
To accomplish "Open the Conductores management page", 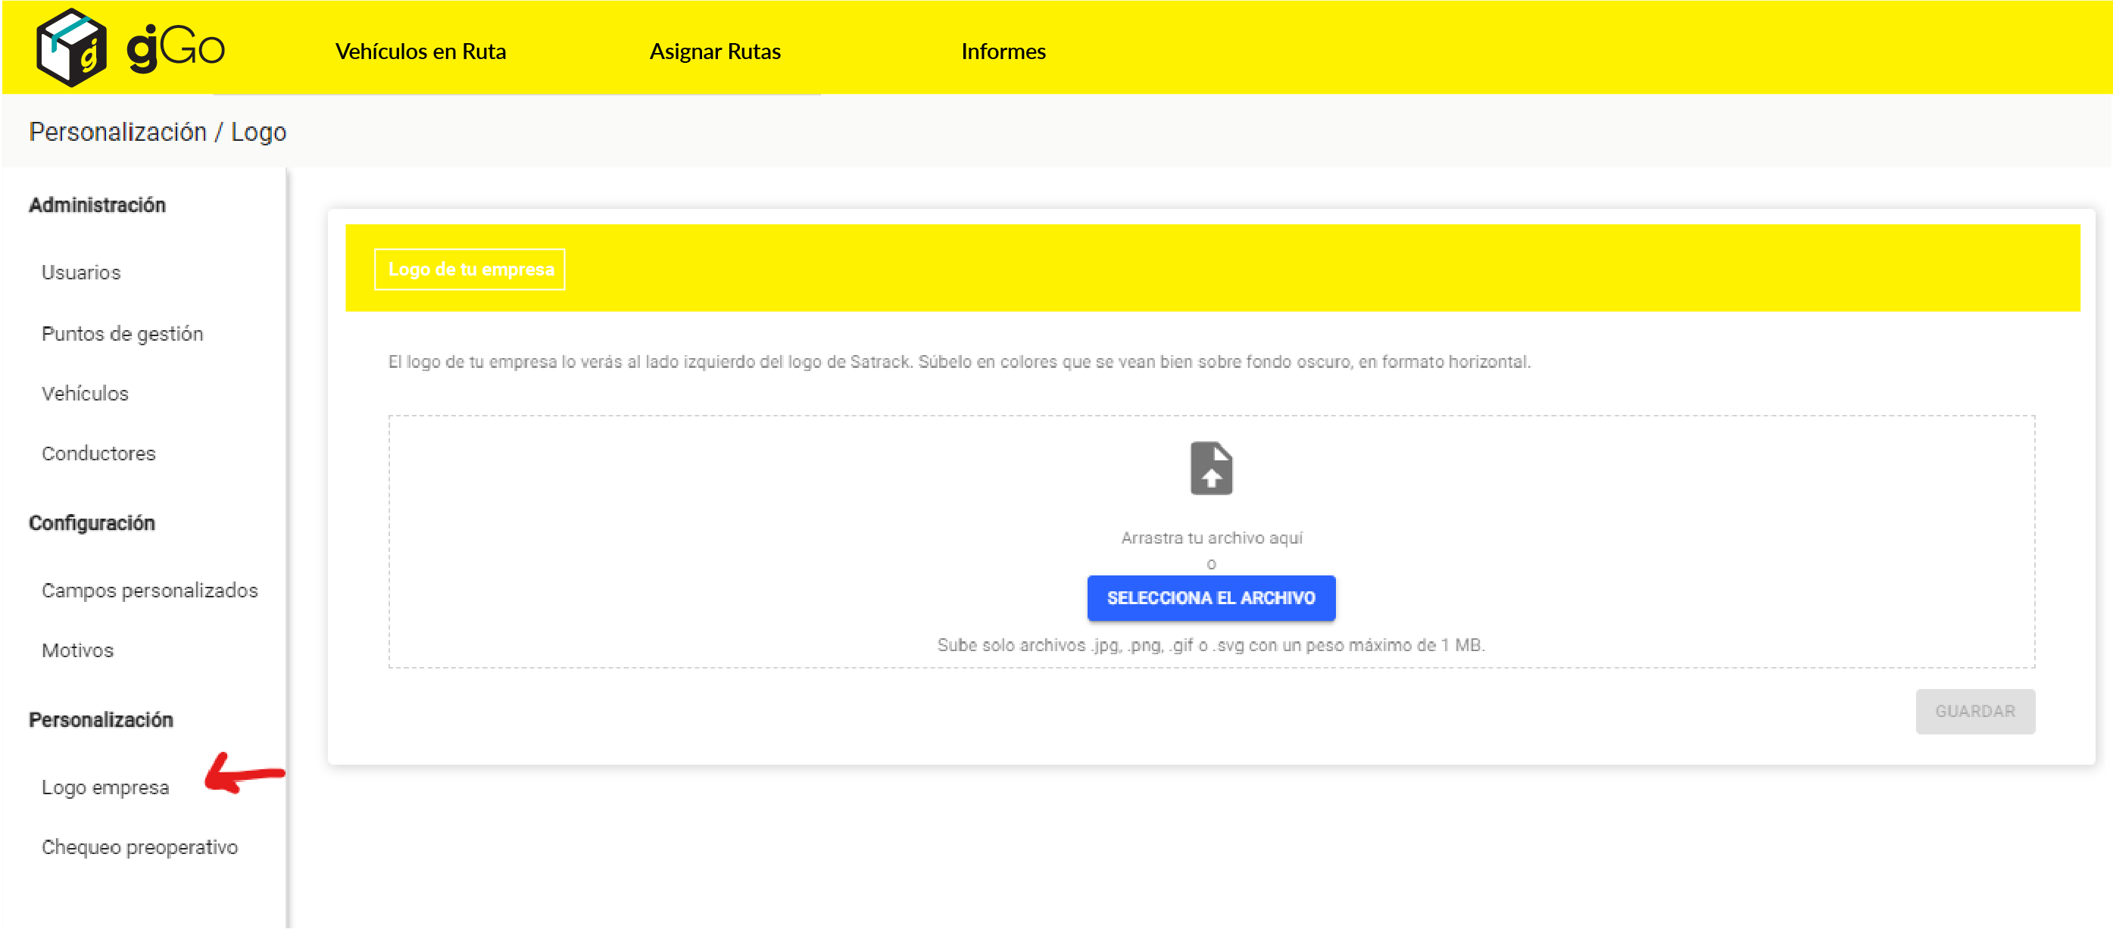I will [x=98, y=454].
